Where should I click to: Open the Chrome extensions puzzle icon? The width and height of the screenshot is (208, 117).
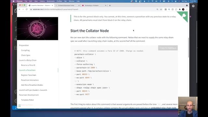180,9
